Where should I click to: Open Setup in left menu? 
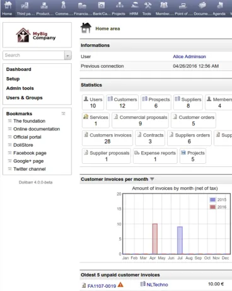point(13,79)
